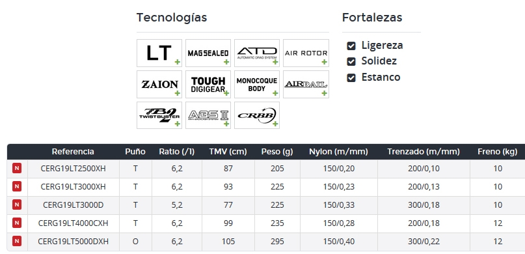Select the AIR ROTOR technology icon
Image resolution: width=525 pixels, height=254 pixels.
[306, 53]
